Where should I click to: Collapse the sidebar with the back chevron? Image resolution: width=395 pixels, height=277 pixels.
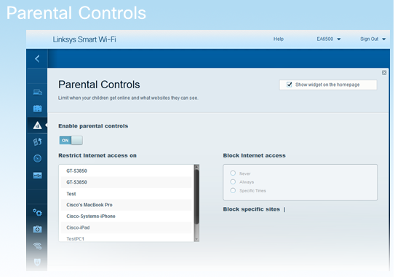tap(37, 58)
